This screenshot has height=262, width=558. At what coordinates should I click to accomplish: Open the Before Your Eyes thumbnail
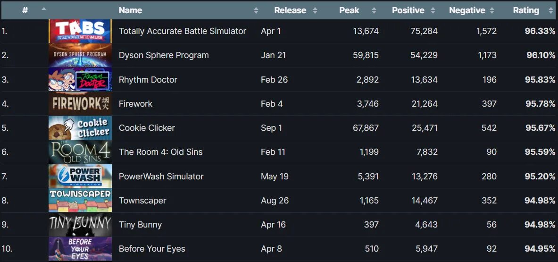tap(80, 249)
